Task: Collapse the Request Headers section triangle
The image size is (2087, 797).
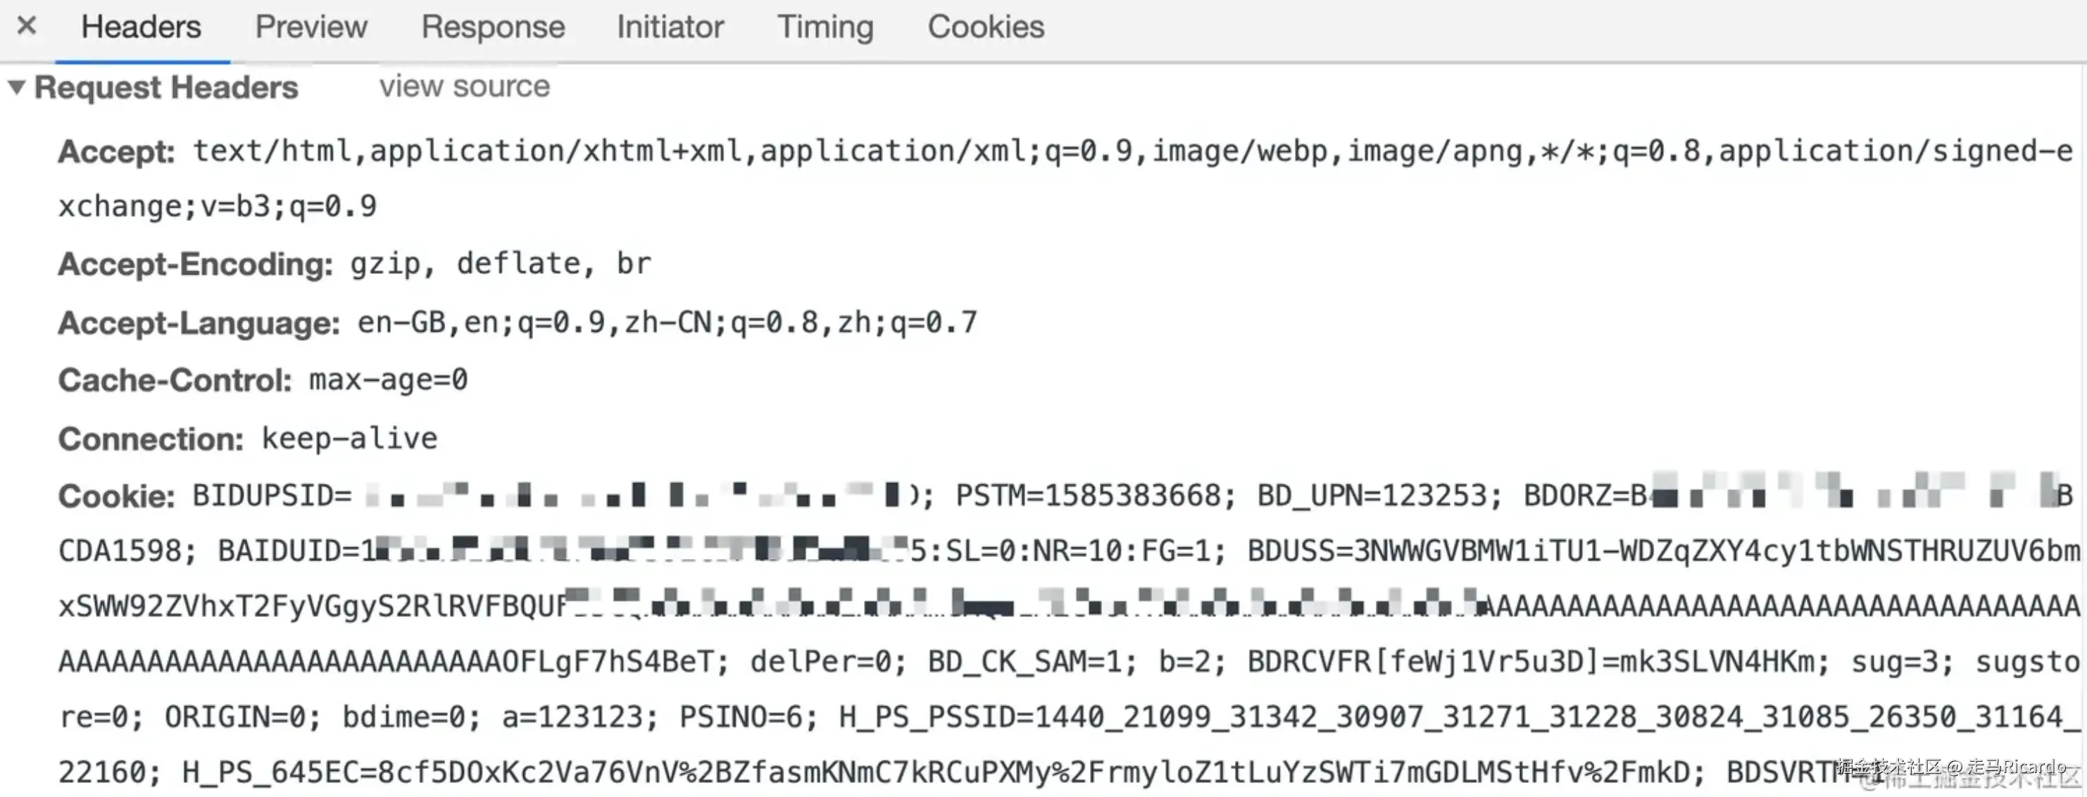Action: click(17, 87)
